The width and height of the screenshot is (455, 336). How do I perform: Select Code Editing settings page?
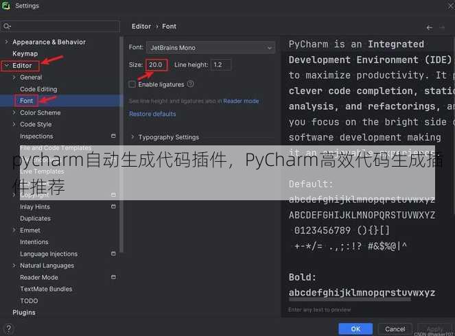pos(38,89)
